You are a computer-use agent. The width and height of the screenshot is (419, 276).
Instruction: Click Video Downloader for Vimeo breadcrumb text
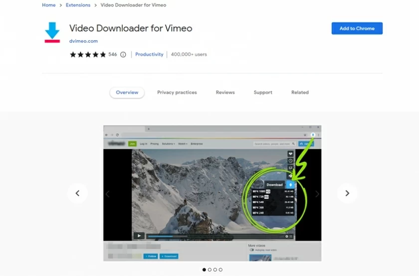click(x=133, y=5)
